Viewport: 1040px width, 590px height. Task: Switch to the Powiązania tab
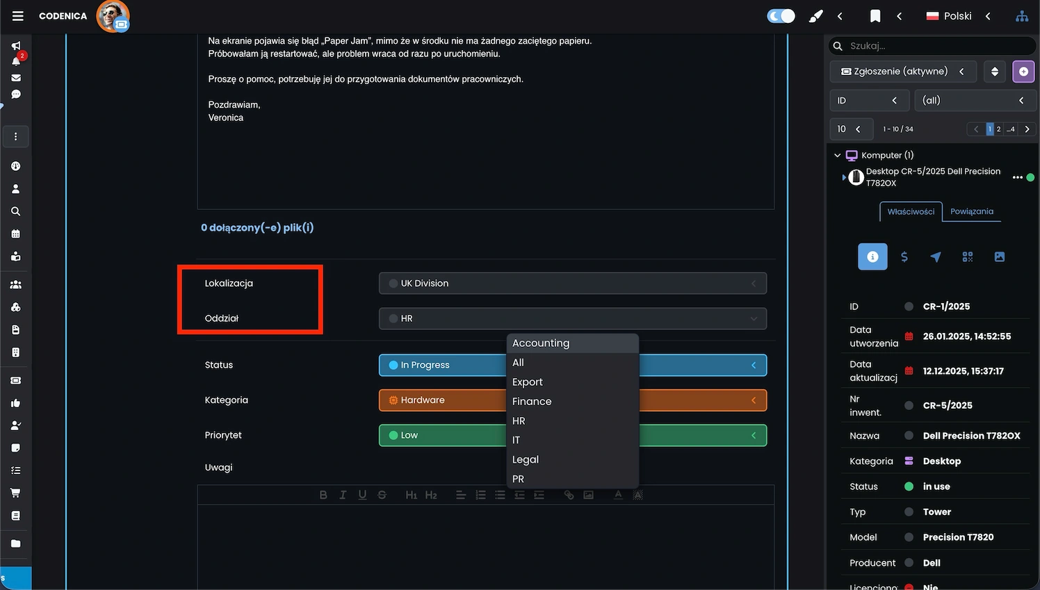(971, 211)
